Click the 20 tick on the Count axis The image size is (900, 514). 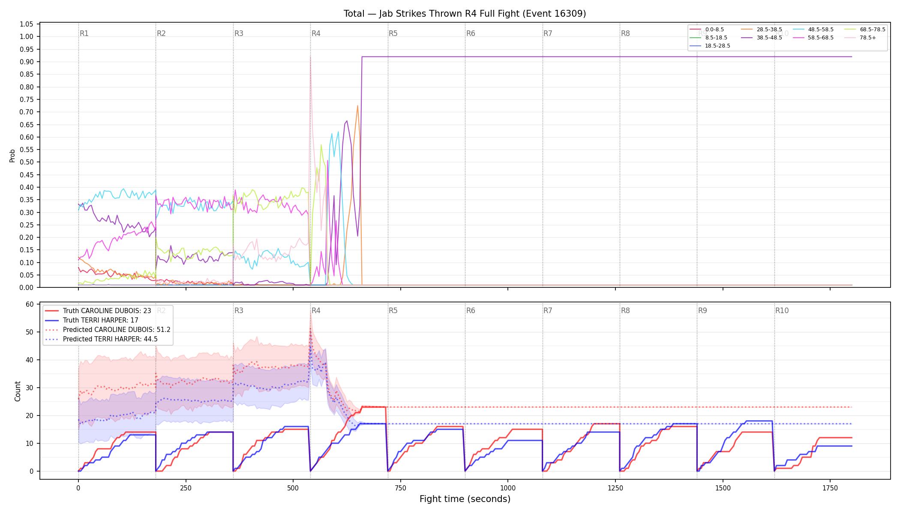coord(30,416)
